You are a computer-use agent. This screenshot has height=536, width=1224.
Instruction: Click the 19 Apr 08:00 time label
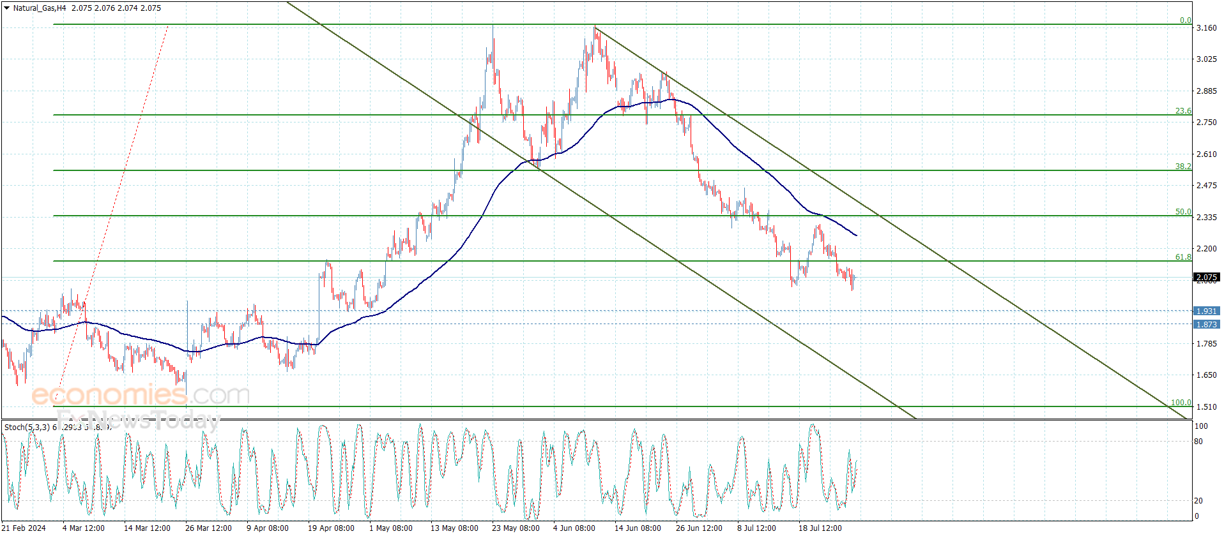pyautogui.click(x=331, y=528)
